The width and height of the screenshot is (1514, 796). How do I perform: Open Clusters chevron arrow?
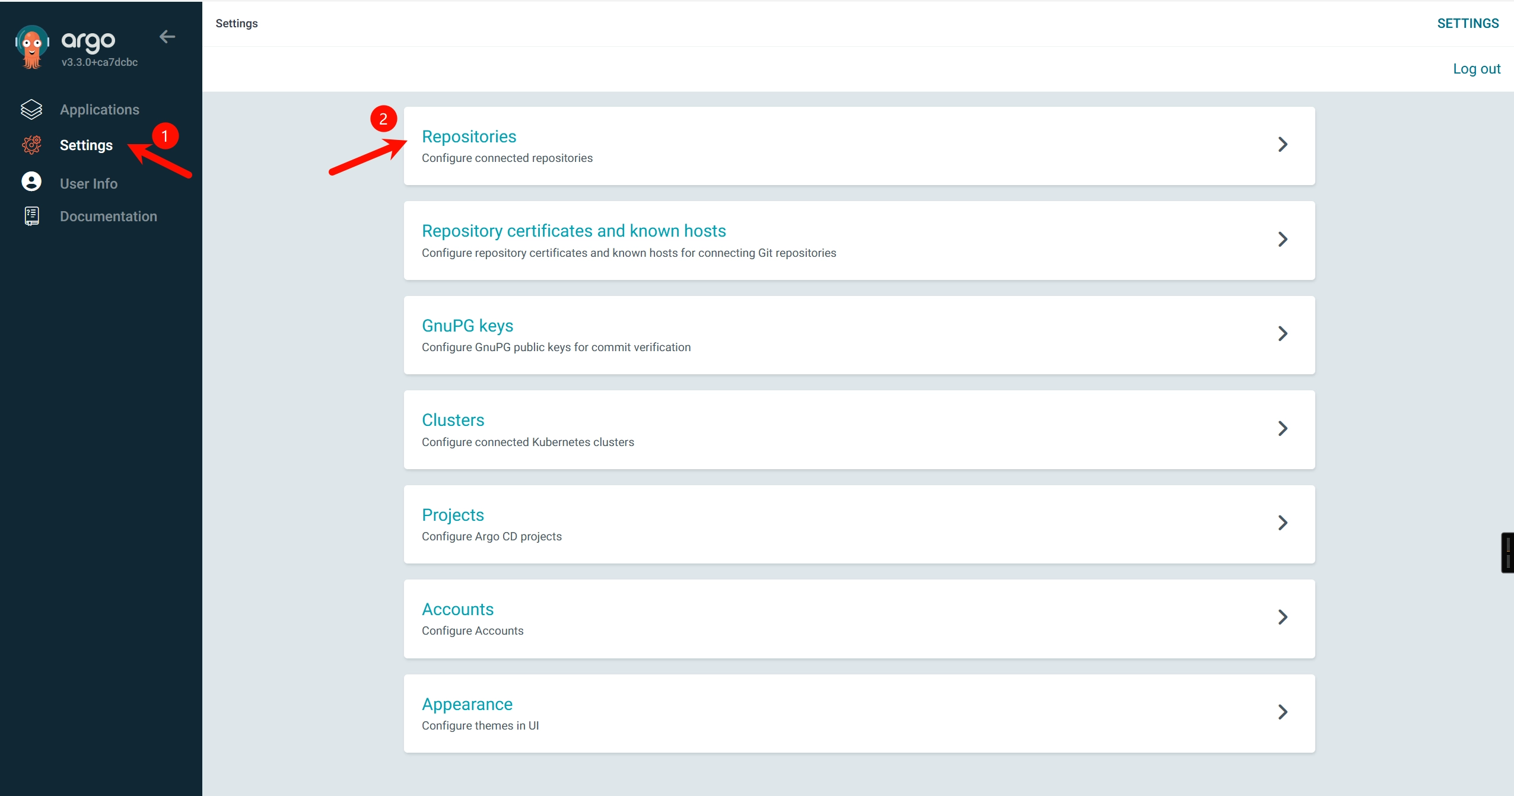pos(1283,429)
